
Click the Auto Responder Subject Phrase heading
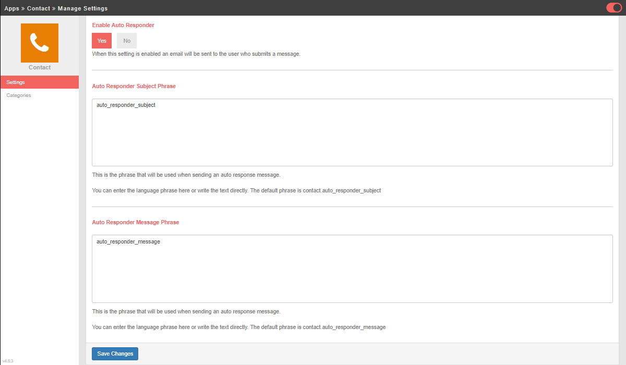134,86
